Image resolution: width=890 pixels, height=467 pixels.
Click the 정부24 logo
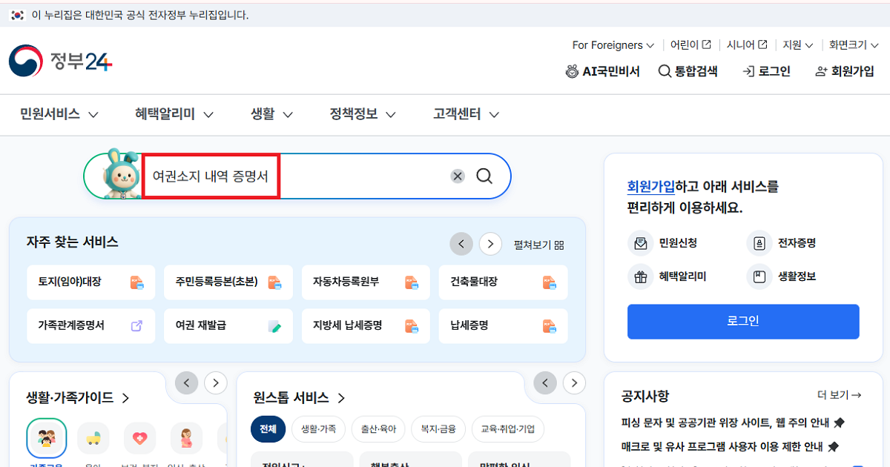click(61, 61)
